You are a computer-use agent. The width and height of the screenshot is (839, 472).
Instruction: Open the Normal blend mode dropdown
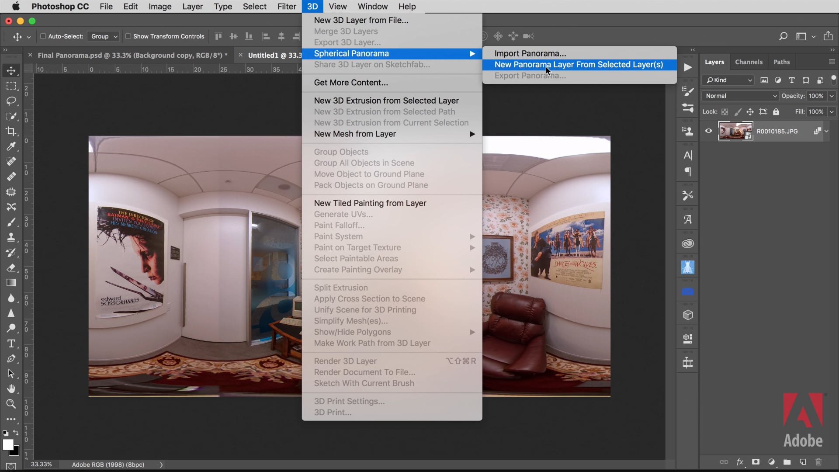pyautogui.click(x=740, y=96)
